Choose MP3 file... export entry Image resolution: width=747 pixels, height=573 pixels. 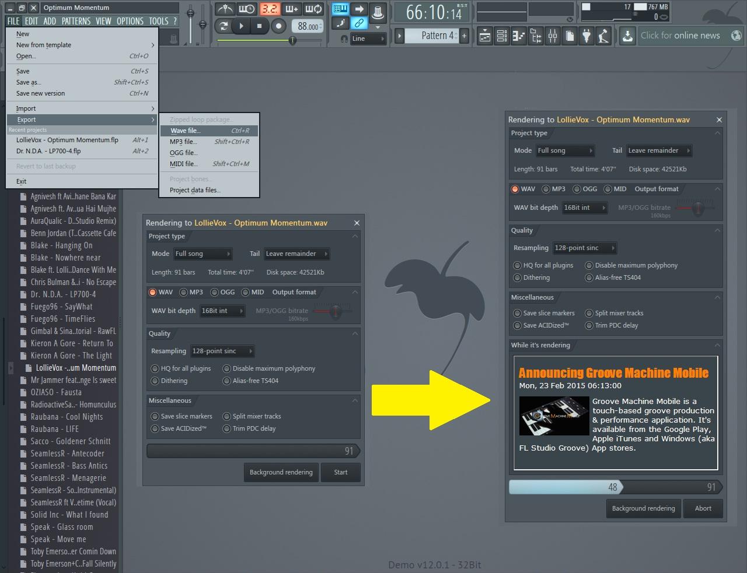click(x=209, y=142)
